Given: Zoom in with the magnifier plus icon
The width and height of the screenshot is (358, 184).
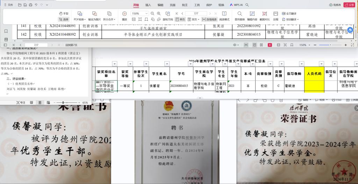Looking at the screenshot, I should pos(159,14).
